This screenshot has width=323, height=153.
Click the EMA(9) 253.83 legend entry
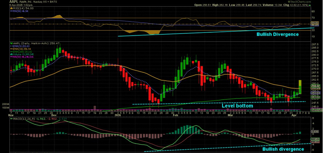[x=19, y=46]
